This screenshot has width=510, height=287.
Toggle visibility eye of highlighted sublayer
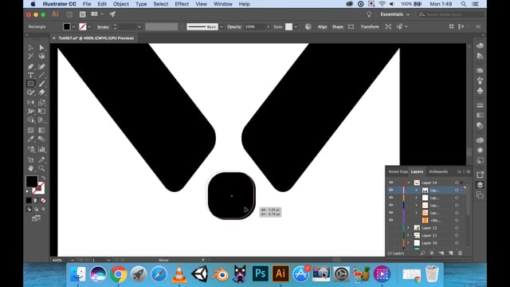pos(391,190)
